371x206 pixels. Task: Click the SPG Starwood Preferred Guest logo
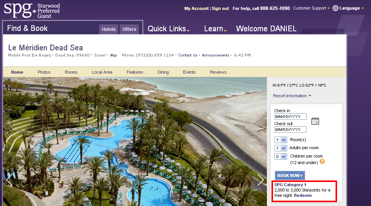tap(32, 11)
